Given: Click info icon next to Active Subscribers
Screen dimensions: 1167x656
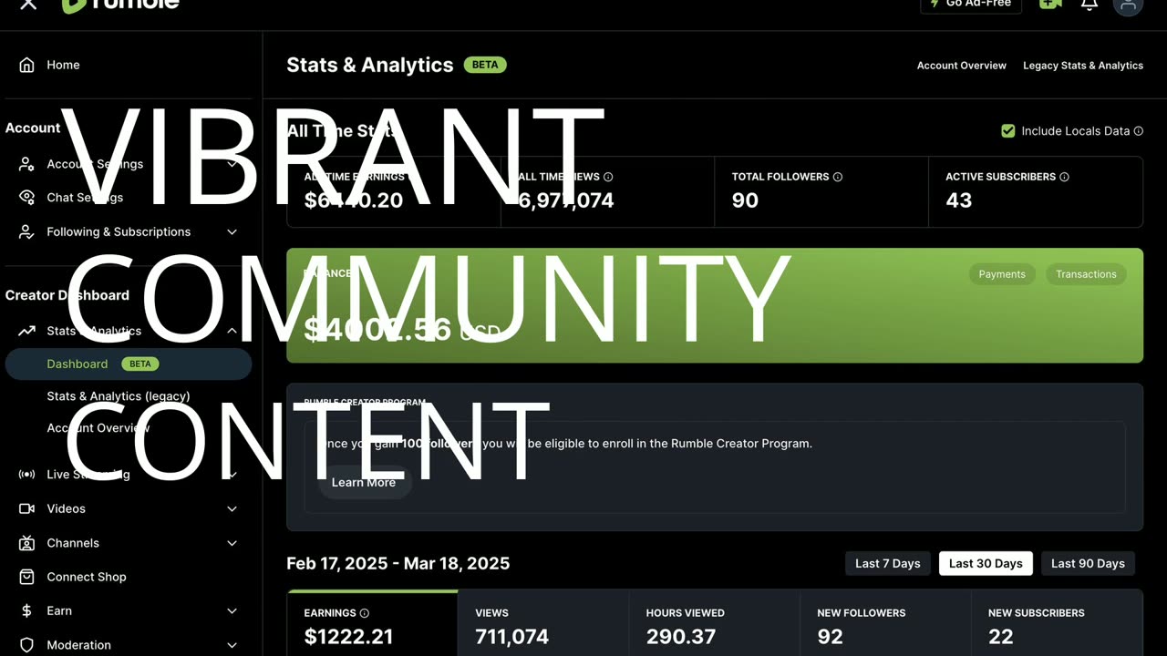Looking at the screenshot, I should pyautogui.click(x=1064, y=177).
